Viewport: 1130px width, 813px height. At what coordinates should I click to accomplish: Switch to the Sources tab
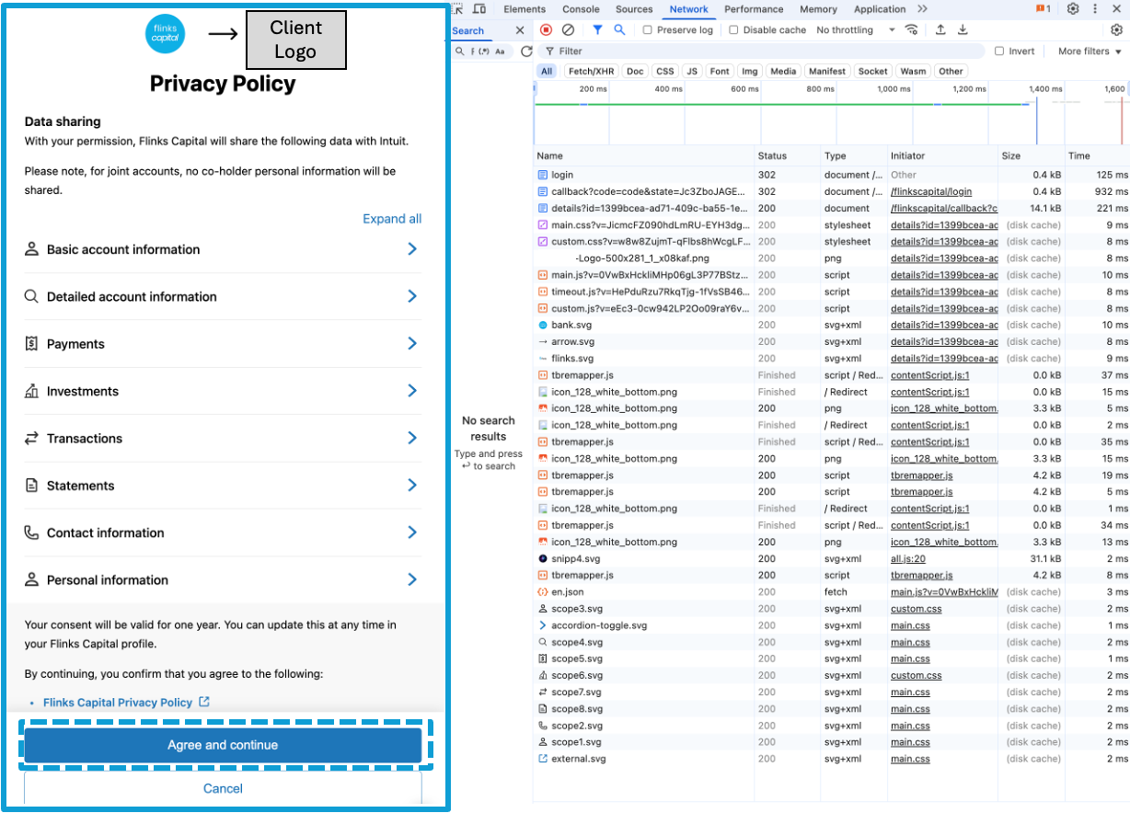point(634,9)
